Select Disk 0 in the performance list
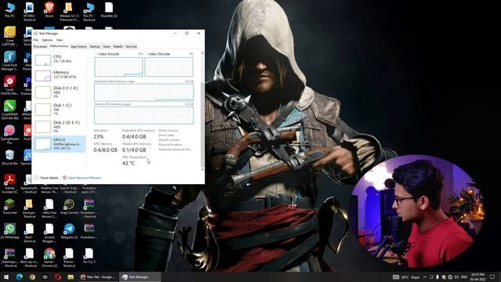Screen dimensions: 501x282 coord(59,92)
